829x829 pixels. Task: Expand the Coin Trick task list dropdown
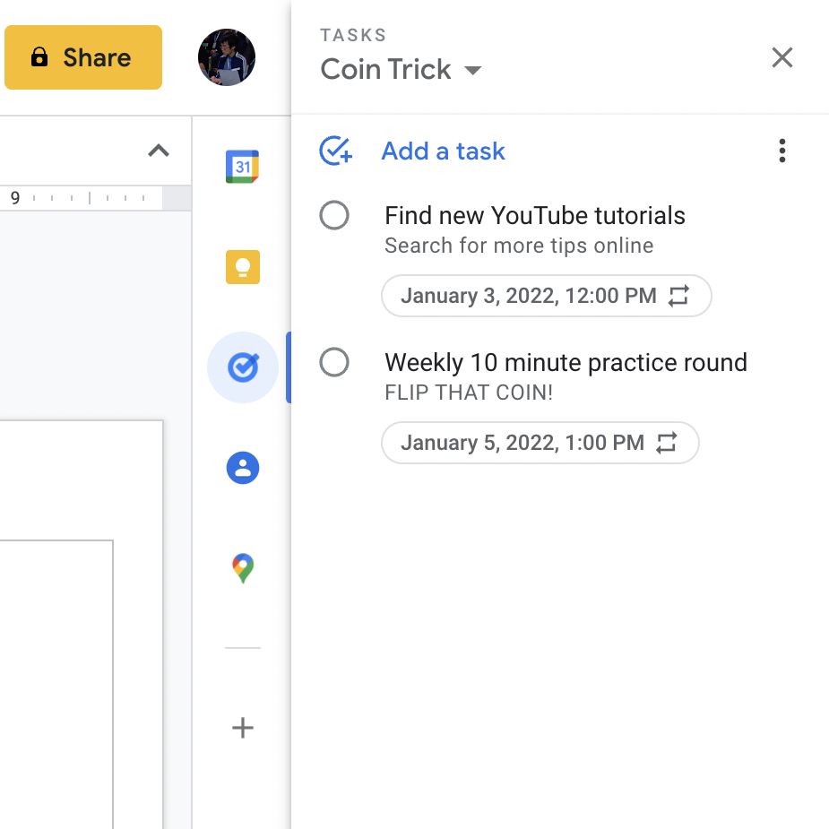coord(473,71)
